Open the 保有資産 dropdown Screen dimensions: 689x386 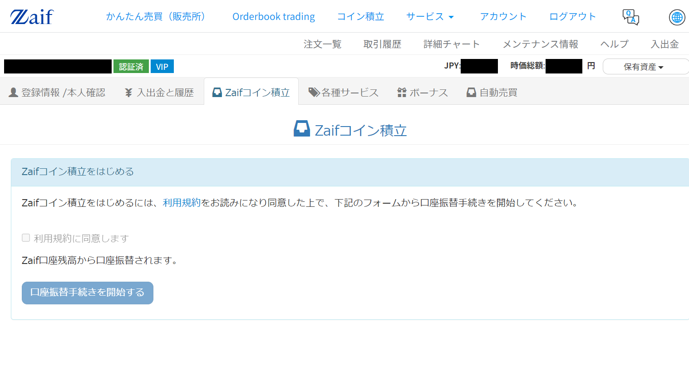645,67
